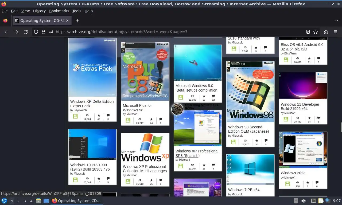Open volume control in system tray
The width and height of the screenshot is (342, 205).
pyautogui.click(x=304, y=201)
